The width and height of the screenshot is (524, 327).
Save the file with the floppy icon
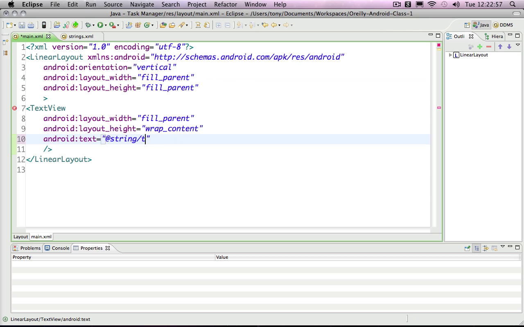[22, 25]
